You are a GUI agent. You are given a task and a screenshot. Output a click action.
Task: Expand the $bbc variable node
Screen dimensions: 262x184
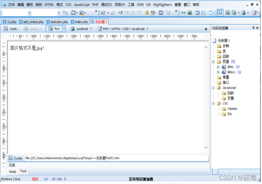pyautogui.click(x=218, y=67)
